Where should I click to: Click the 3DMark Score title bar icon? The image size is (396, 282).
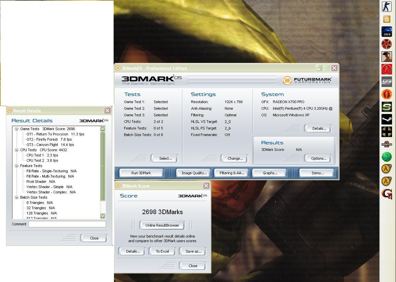118,186
